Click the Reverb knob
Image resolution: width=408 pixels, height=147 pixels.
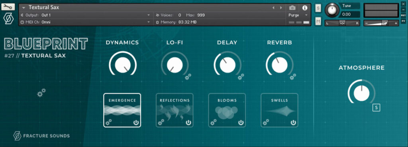click(279, 65)
